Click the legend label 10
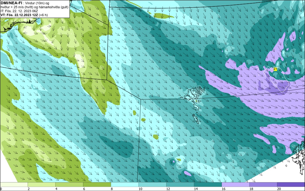This screenshot has height=191, width=305. (x=140, y=189)
